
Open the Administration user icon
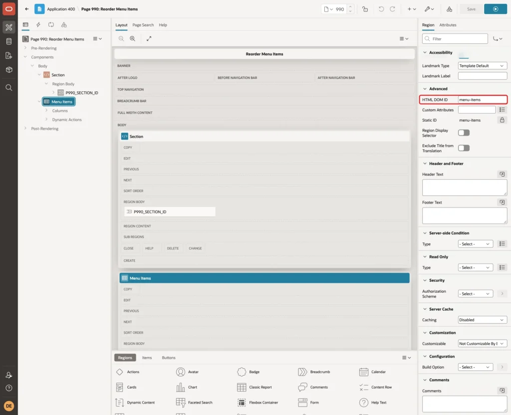(x=9, y=375)
